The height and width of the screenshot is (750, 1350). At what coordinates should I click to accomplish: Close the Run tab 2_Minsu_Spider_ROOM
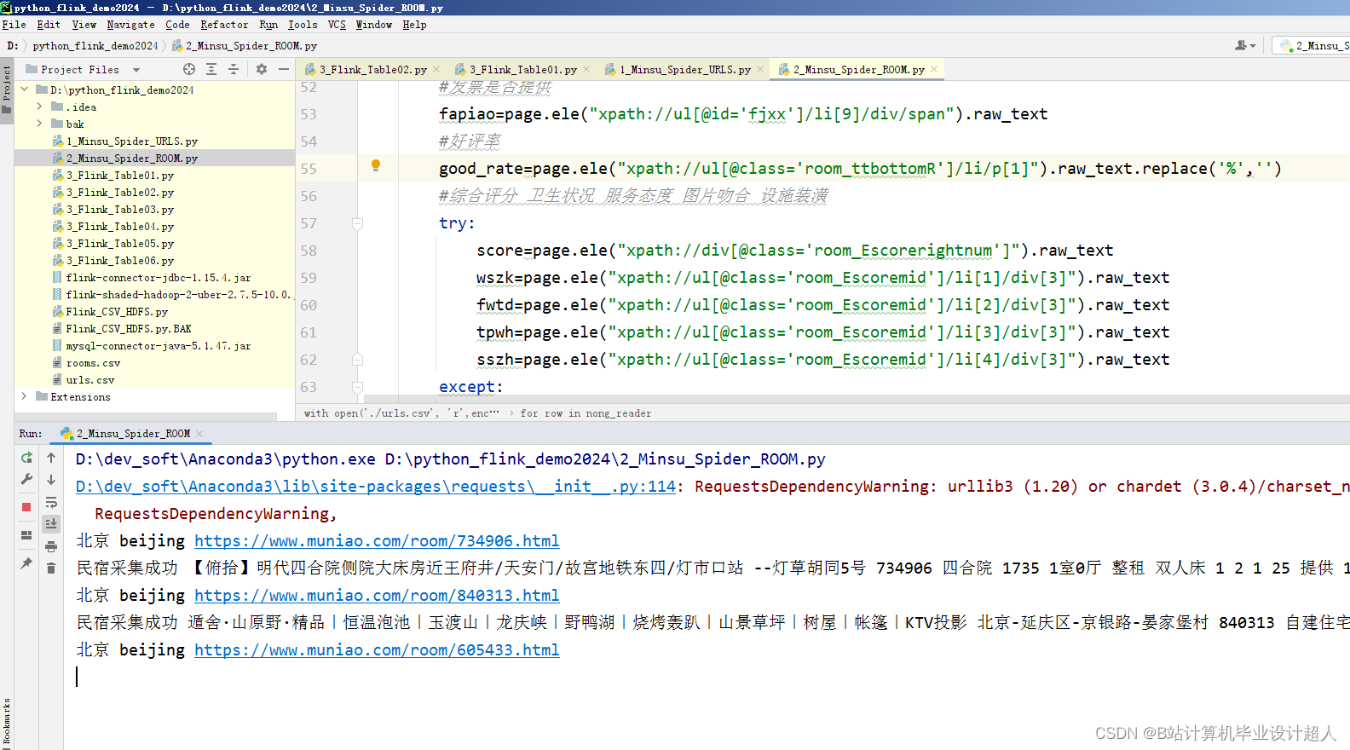[199, 433]
